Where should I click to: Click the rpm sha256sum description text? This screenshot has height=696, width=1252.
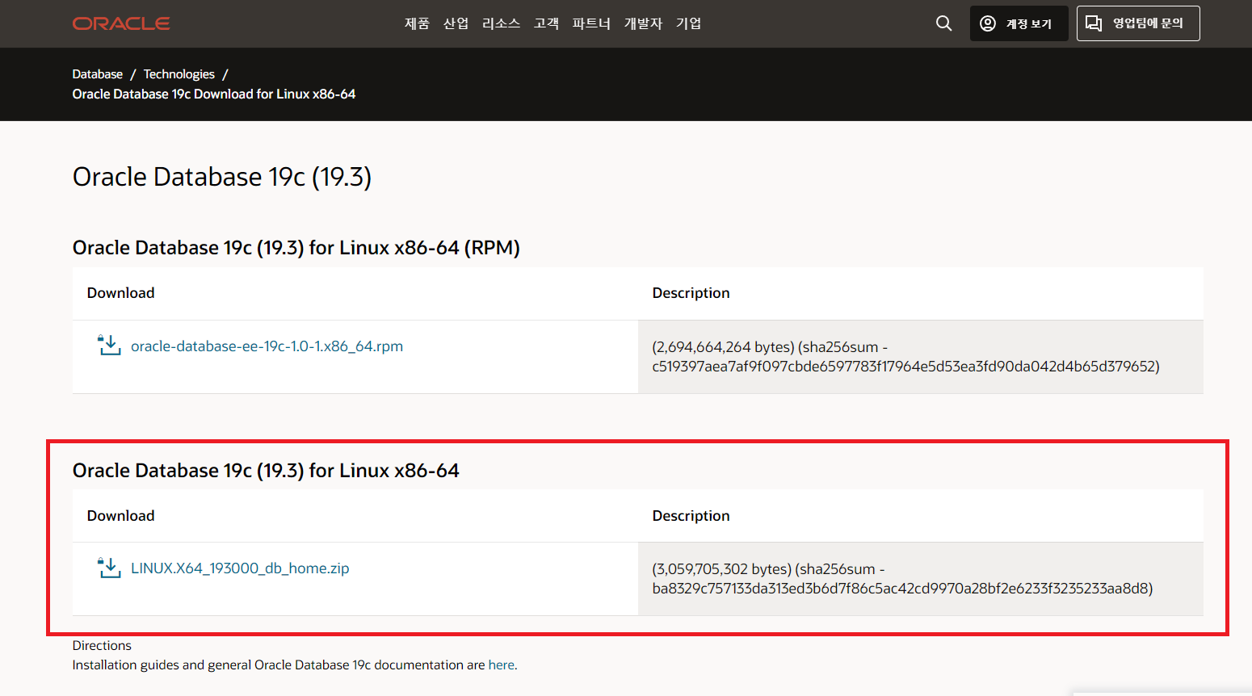[905, 357]
